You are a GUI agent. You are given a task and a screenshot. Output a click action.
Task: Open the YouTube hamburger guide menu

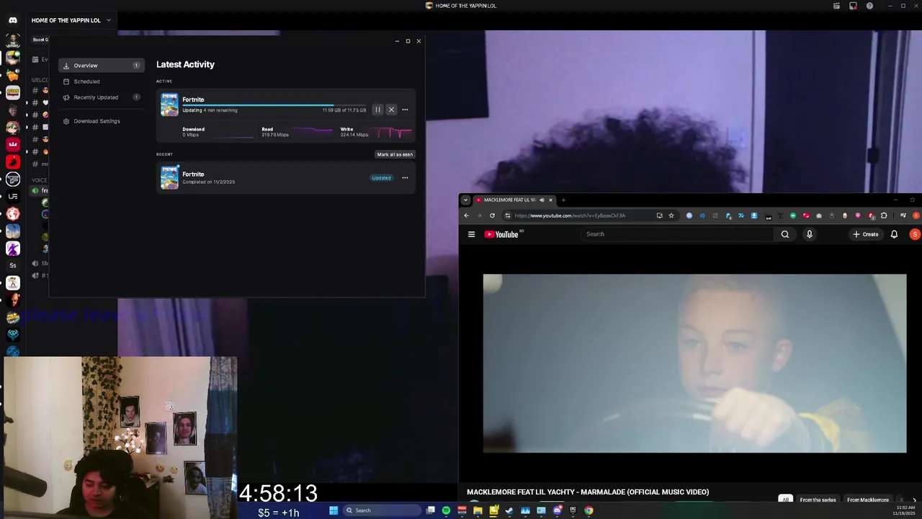[471, 234]
